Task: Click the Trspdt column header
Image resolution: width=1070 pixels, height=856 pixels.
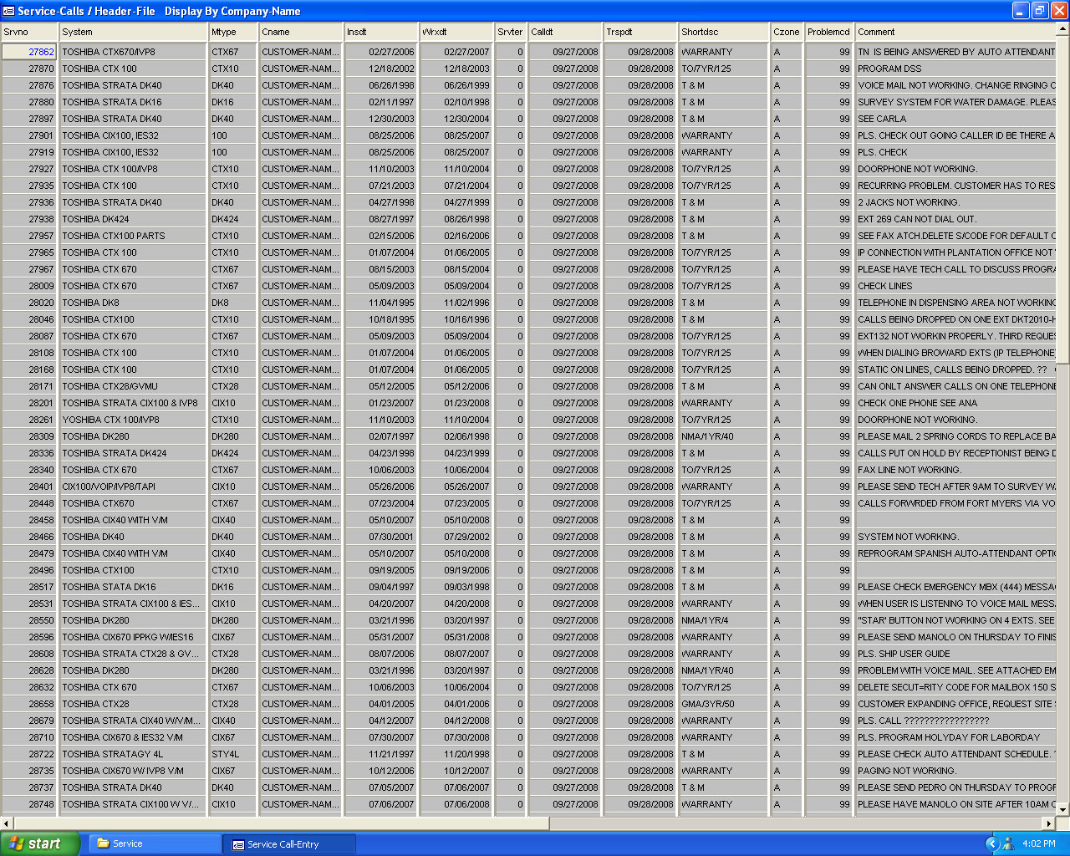Action: [x=640, y=32]
